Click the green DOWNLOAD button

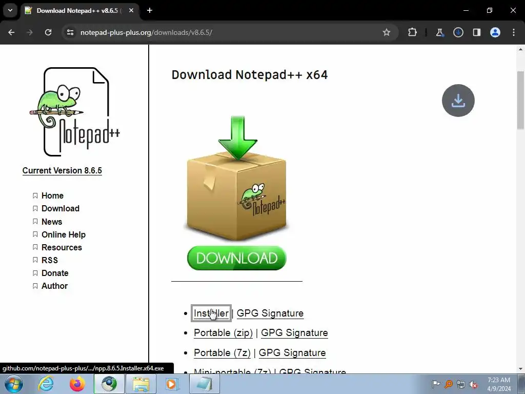pyautogui.click(x=237, y=258)
